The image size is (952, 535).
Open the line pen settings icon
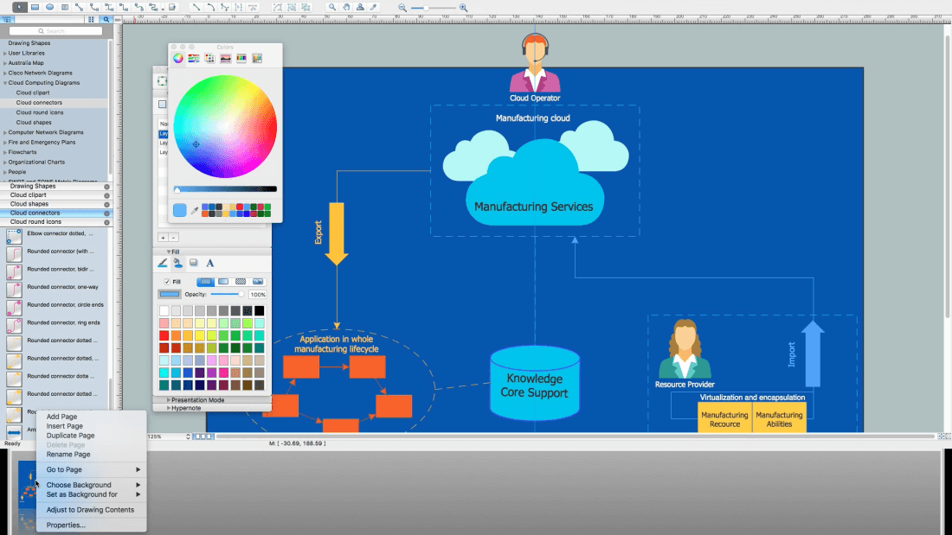pyautogui.click(x=163, y=263)
